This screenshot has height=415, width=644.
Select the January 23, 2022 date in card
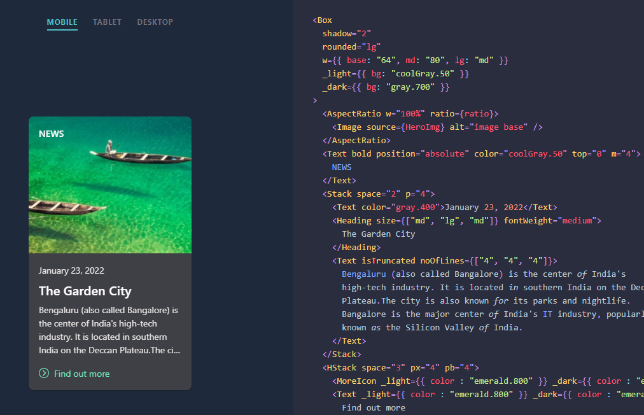point(71,271)
